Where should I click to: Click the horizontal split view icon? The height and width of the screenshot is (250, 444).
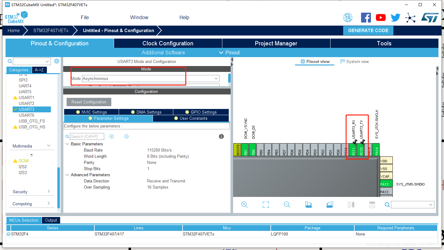[372, 204]
